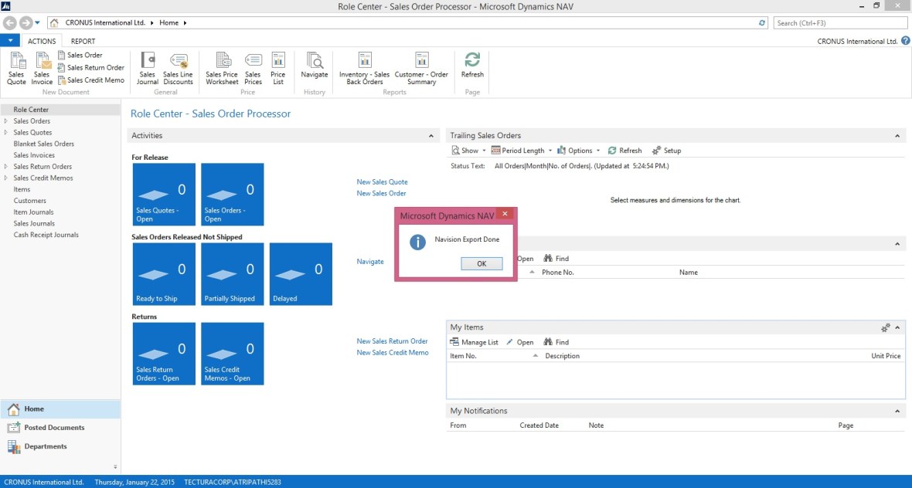The image size is (912, 488).
Task: Click the Search input field
Action: click(841, 23)
